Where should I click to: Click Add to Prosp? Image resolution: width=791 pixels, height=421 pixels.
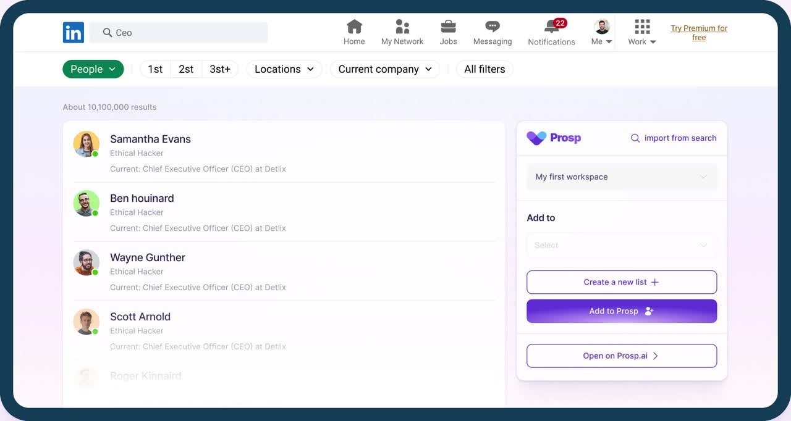point(621,311)
